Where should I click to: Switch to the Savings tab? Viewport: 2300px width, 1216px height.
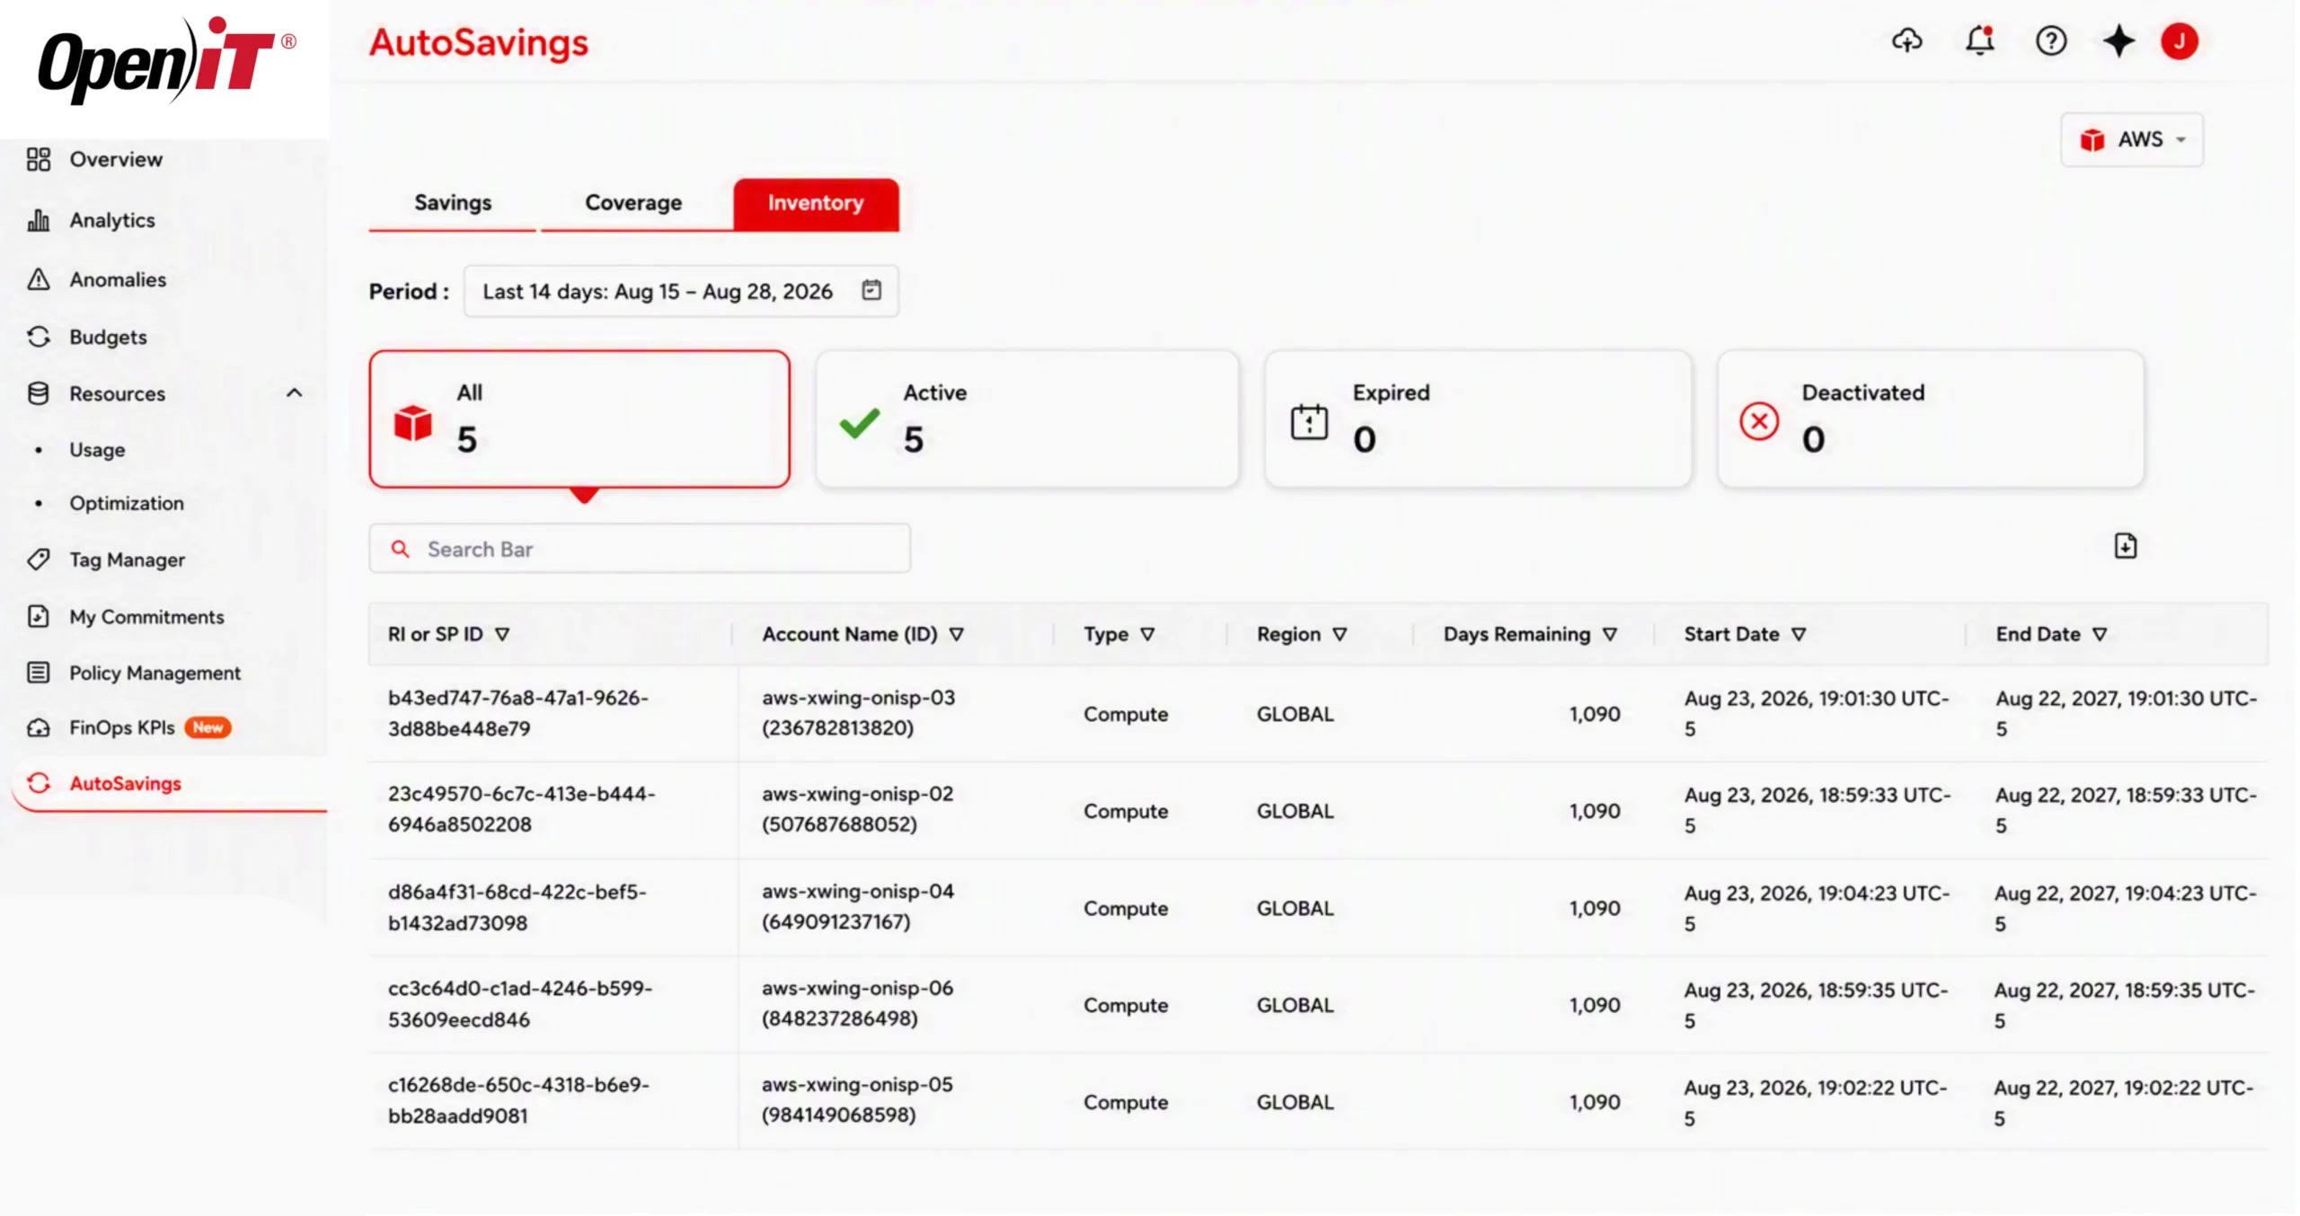pos(453,203)
